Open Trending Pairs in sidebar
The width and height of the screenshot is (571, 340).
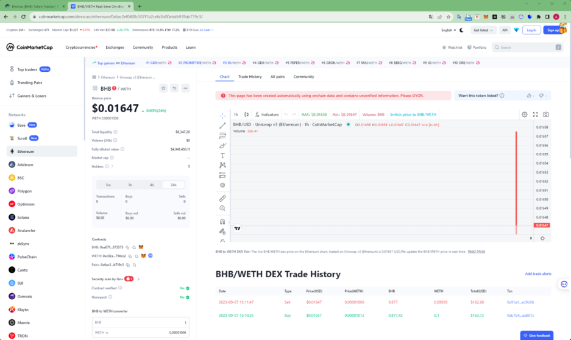pyautogui.click(x=29, y=83)
